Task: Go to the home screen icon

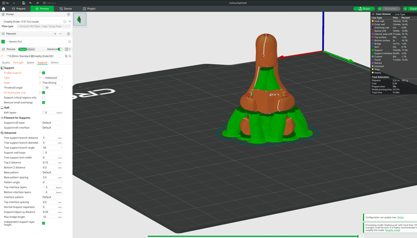Action: coord(4,9)
